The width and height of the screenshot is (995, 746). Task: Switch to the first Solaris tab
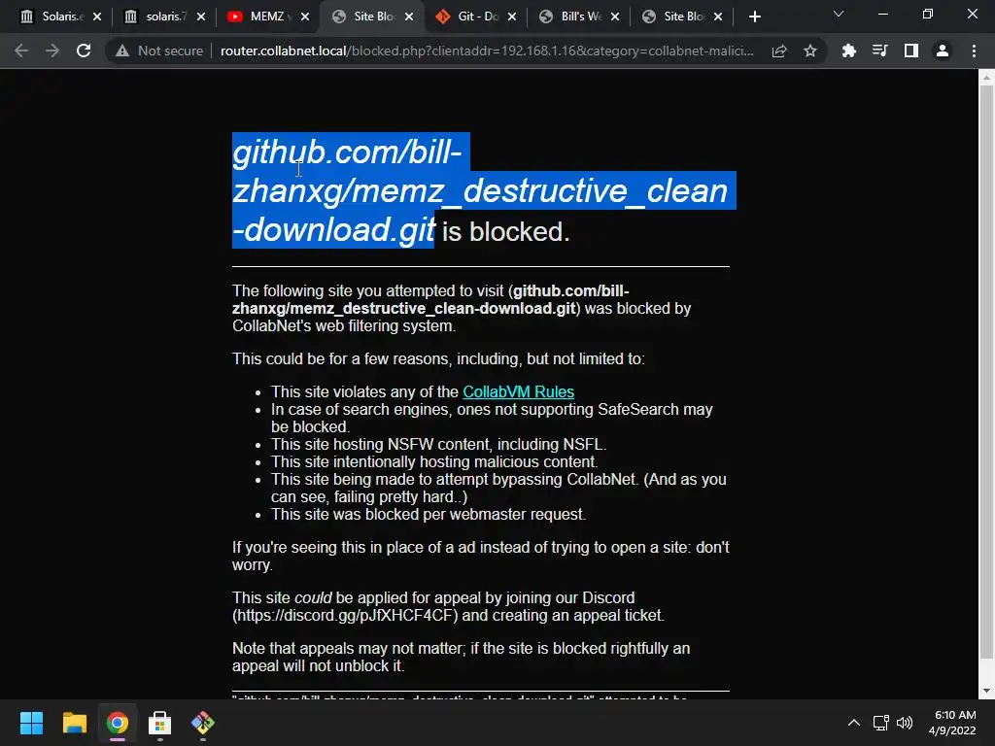pyautogui.click(x=60, y=17)
